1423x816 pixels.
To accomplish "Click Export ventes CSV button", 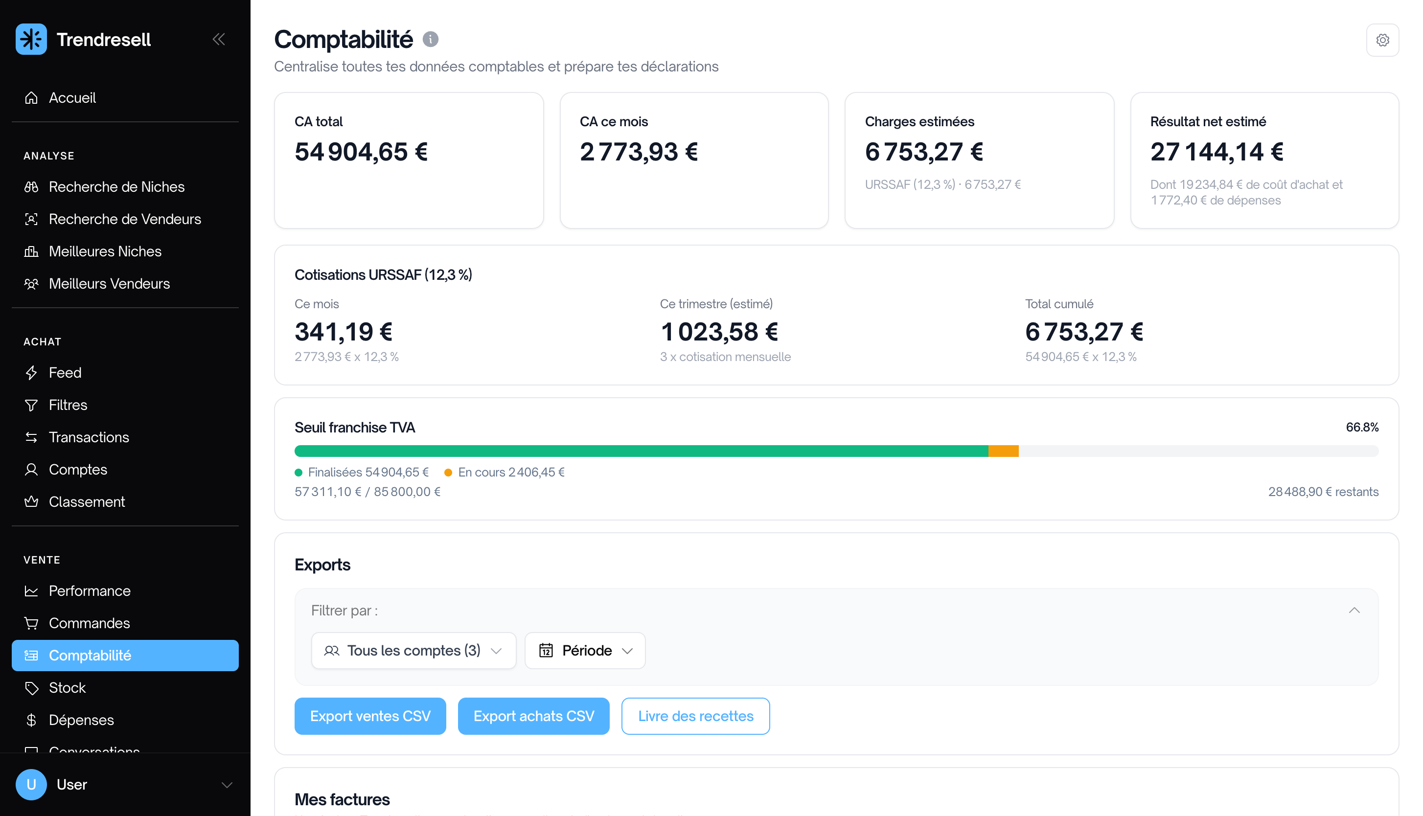I will tap(370, 716).
